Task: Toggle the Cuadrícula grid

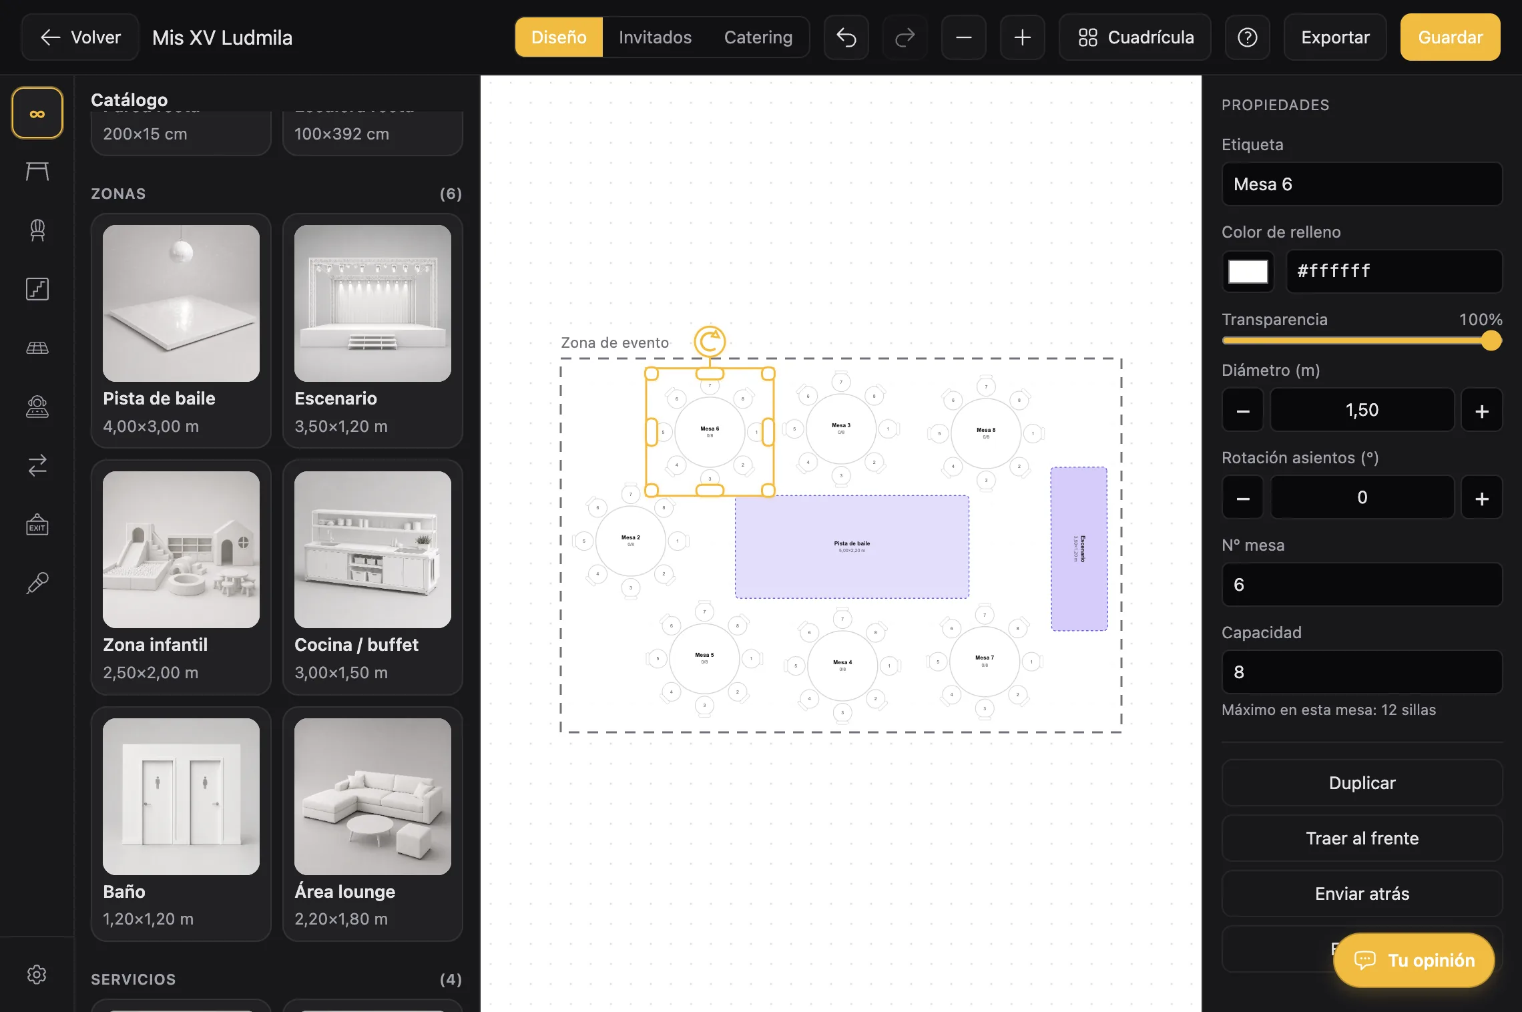Action: pos(1135,37)
